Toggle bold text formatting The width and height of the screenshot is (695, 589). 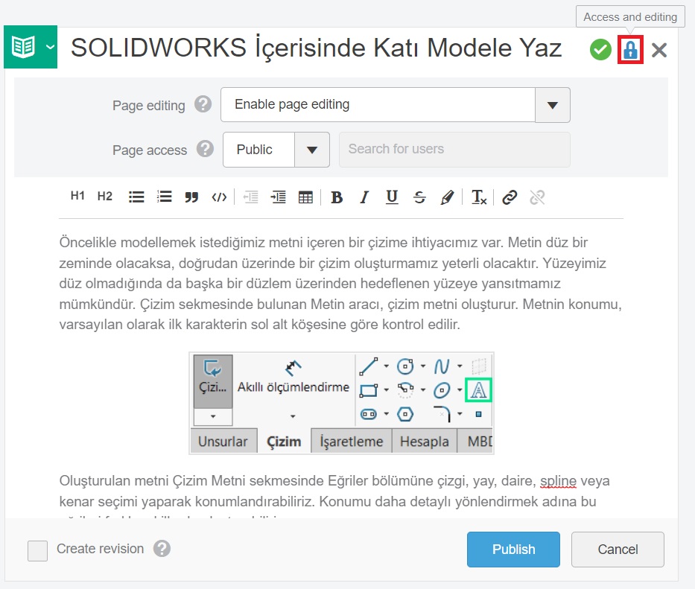(x=337, y=197)
